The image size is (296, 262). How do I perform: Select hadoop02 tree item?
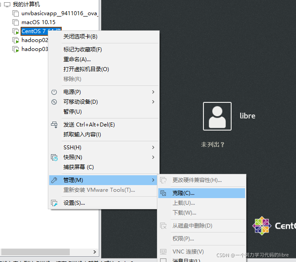[x=35, y=40]
